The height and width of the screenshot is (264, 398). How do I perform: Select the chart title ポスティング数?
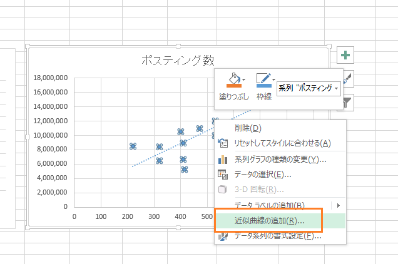coord(178,61)
